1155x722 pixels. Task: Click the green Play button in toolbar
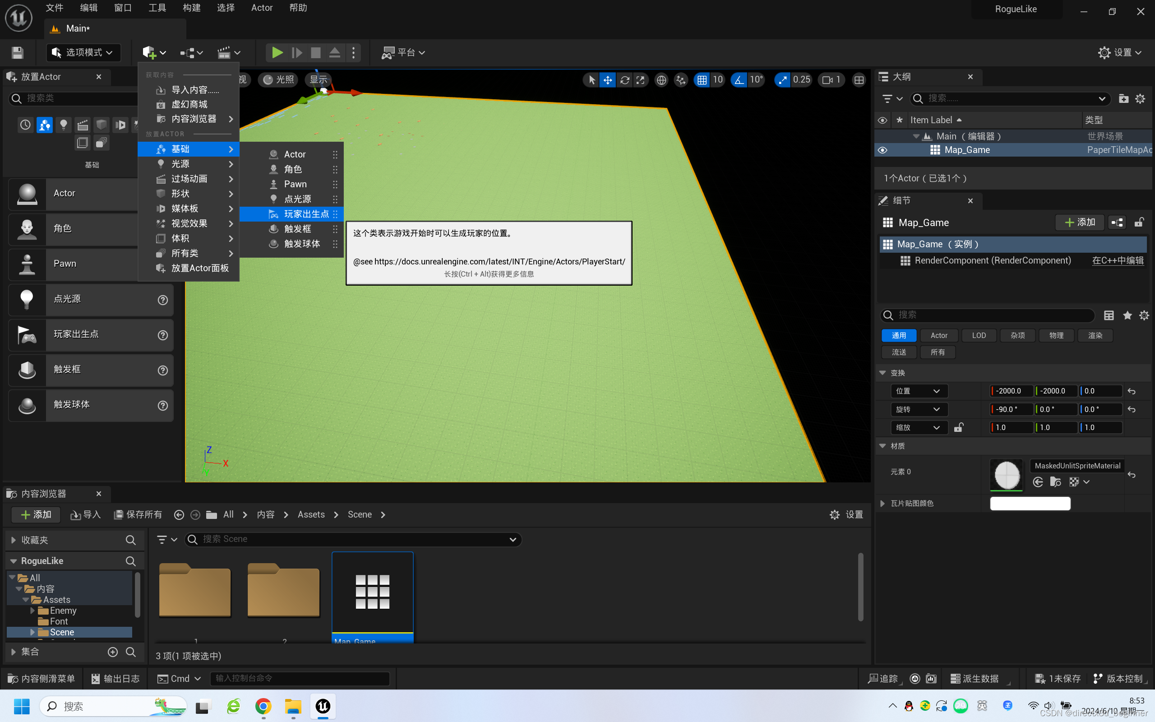(x=277, y=52)
